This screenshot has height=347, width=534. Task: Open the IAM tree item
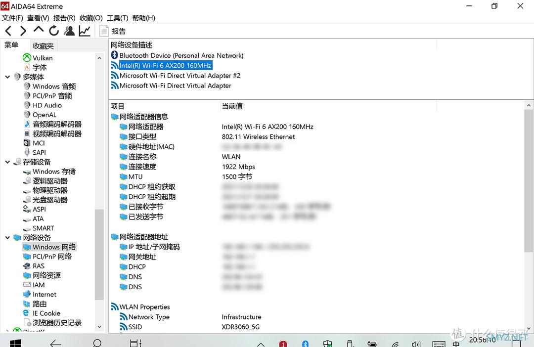[x=39, y=285]
